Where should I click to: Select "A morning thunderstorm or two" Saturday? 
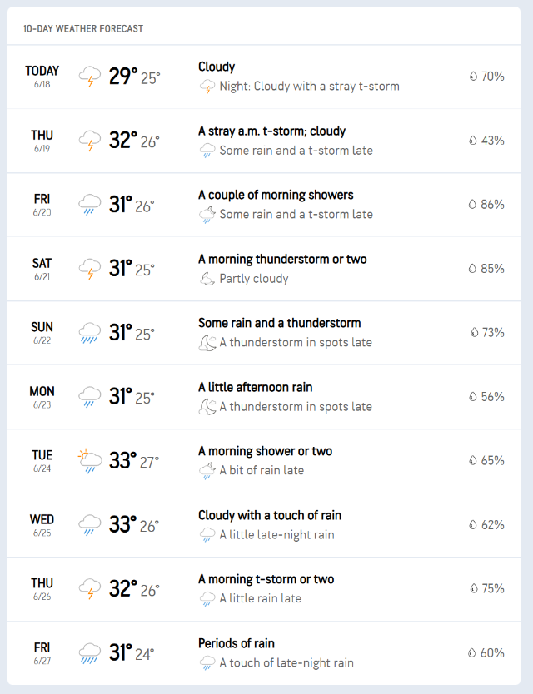click(282, 260)
